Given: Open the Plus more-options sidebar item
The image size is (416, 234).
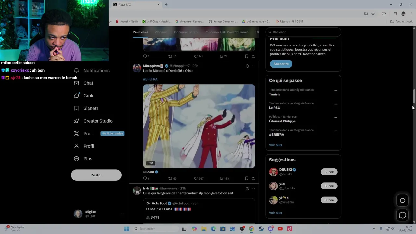Looking at the screenshot, I should tap(83, 159).
